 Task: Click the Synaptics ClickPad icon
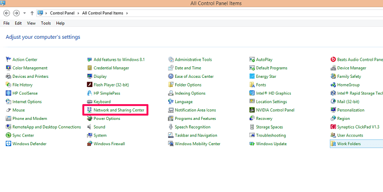(333, 127)
